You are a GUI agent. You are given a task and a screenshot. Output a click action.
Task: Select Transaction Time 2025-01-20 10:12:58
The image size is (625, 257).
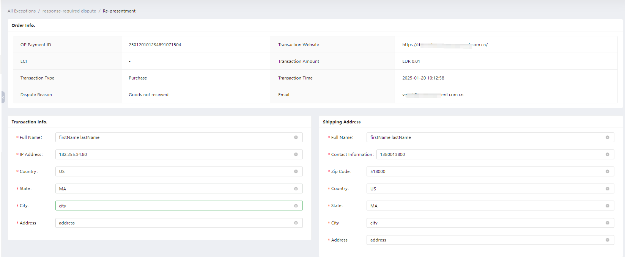423,78
